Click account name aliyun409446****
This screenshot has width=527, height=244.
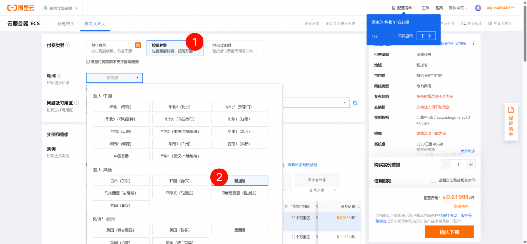[501, 8]
